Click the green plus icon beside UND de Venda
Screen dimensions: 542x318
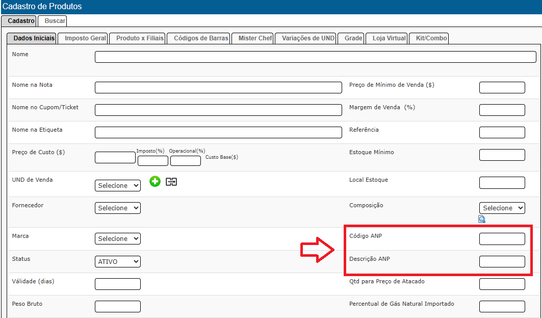coord(155,181)
